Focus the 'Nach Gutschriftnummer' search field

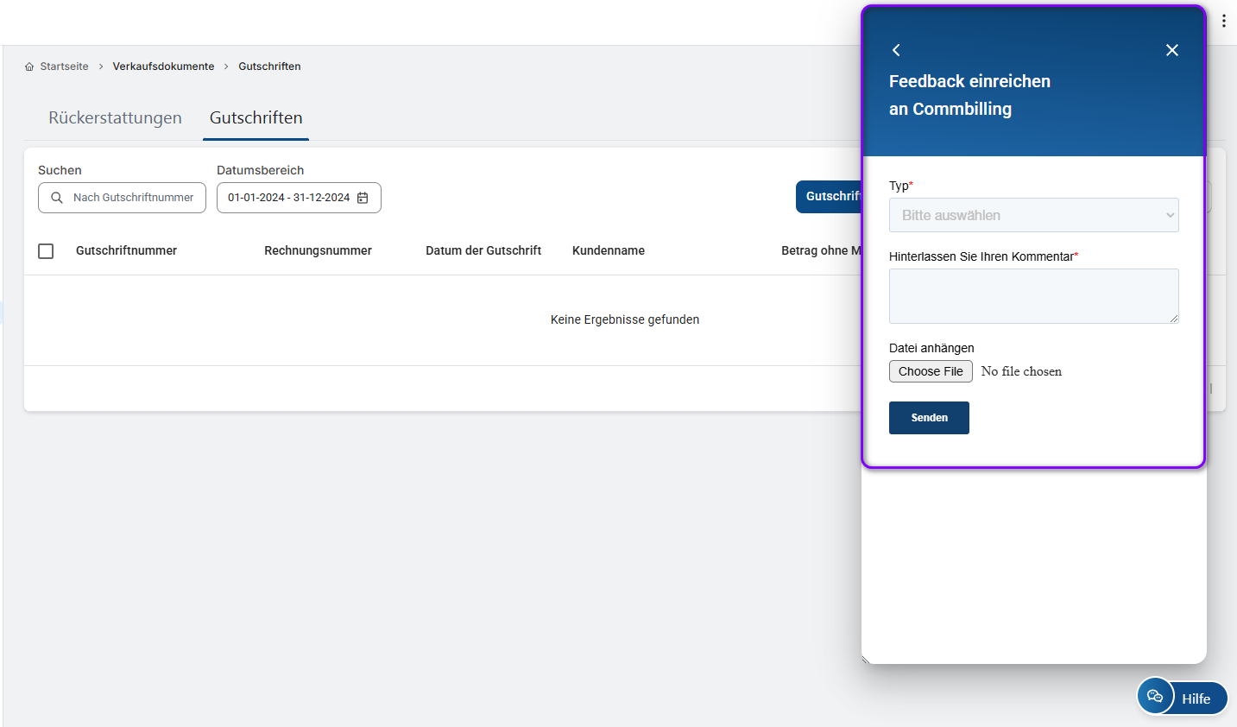133,198
